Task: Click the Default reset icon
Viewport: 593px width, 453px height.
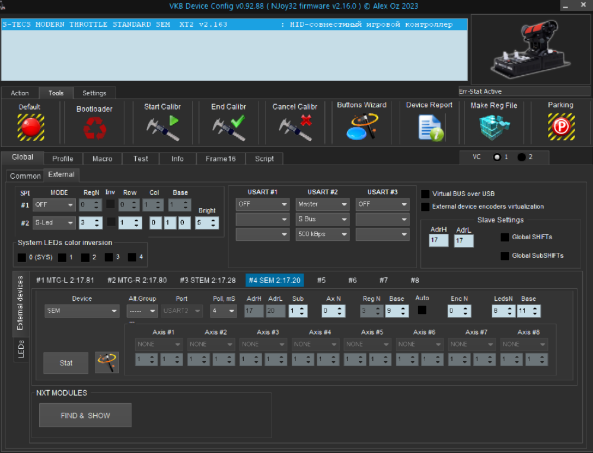Action: tap(30, 126)
